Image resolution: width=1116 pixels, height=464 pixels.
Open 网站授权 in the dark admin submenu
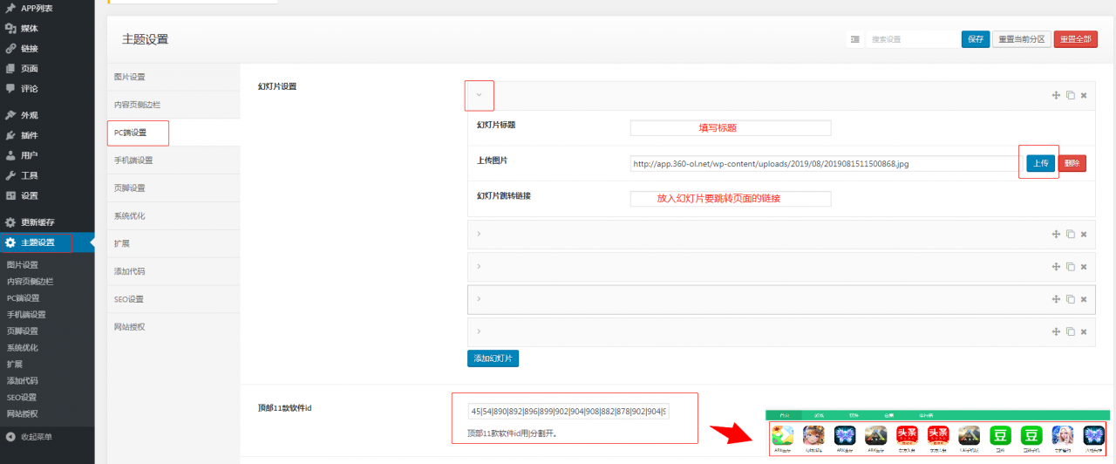coord(23,414)
